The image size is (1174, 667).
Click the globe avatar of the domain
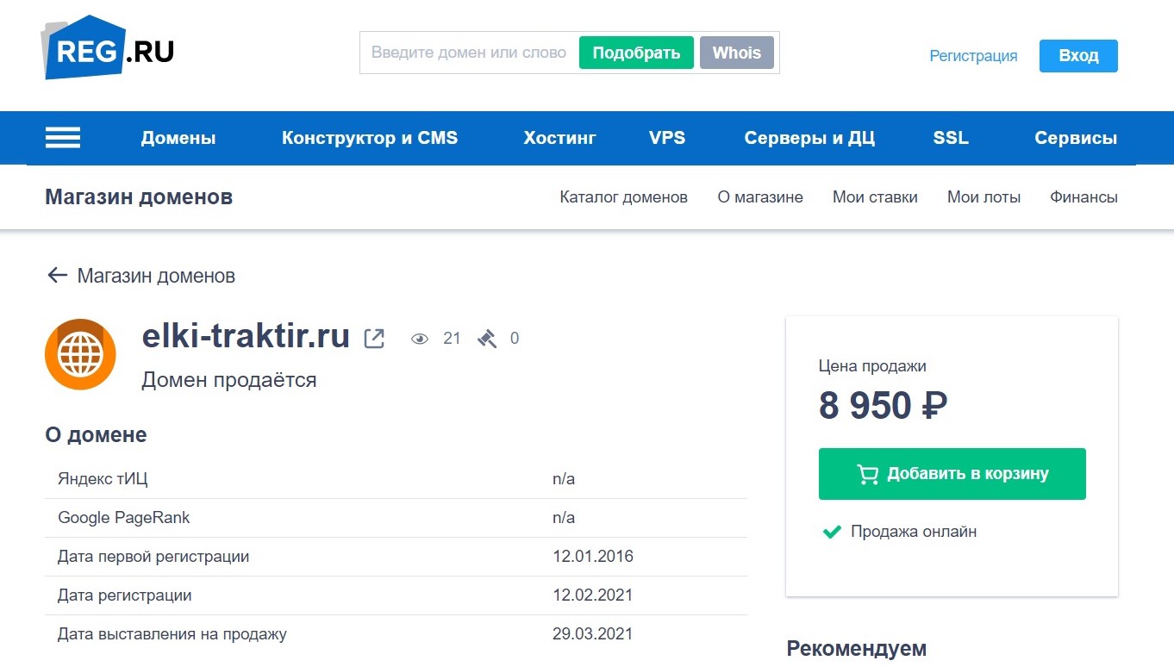80,353
